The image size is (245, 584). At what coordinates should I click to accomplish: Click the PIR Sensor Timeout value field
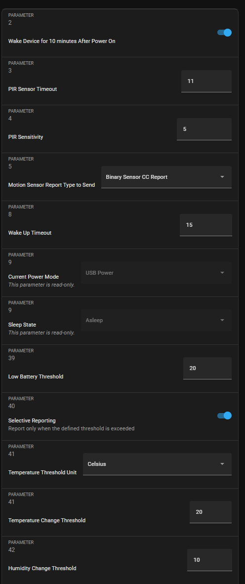coord(206,81)
